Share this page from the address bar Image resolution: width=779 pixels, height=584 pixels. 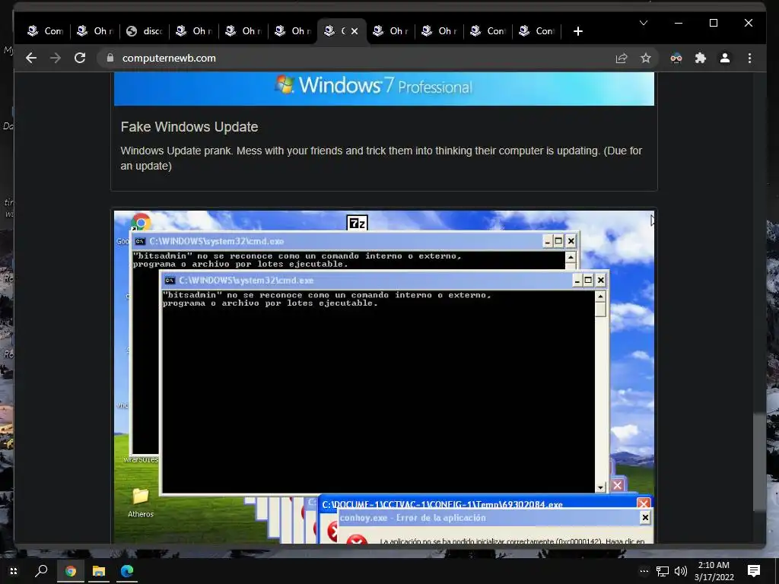(x=622, y=58)
